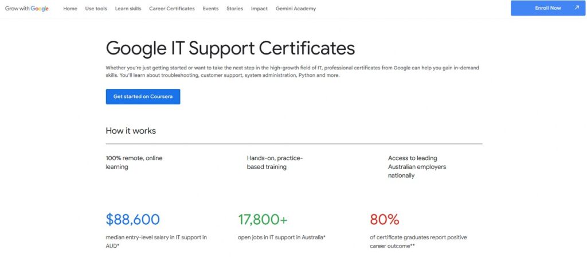This screenshot has height=261, width=587.
Task: Visit Gemini Academy from the navbar
Action: [295, 9]
